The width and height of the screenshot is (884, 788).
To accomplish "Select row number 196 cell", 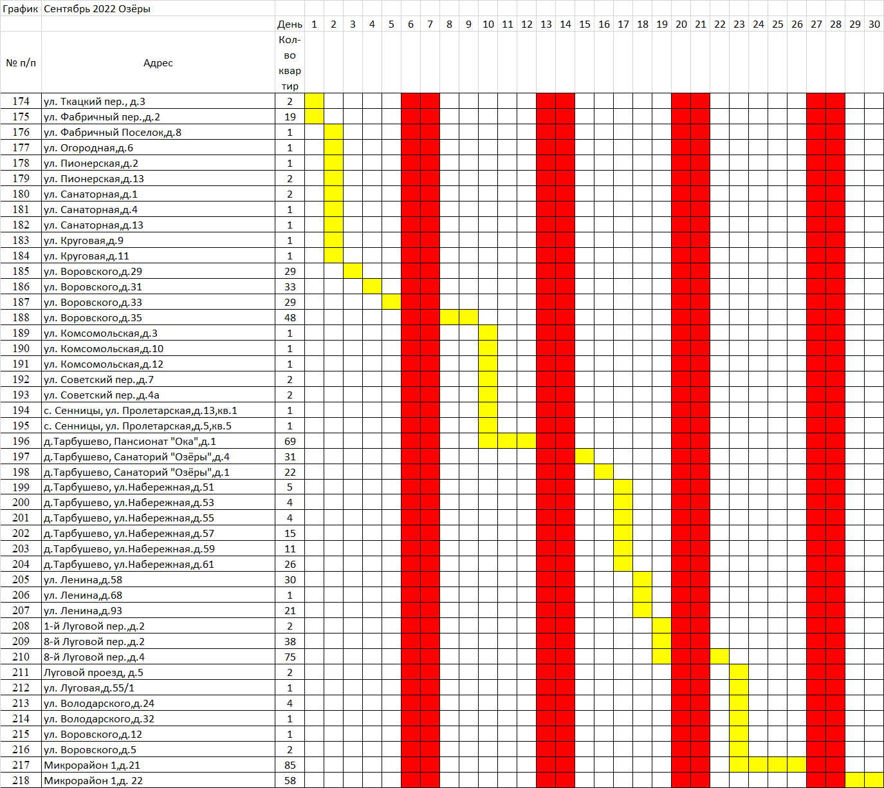I will [x=21, y=441].
